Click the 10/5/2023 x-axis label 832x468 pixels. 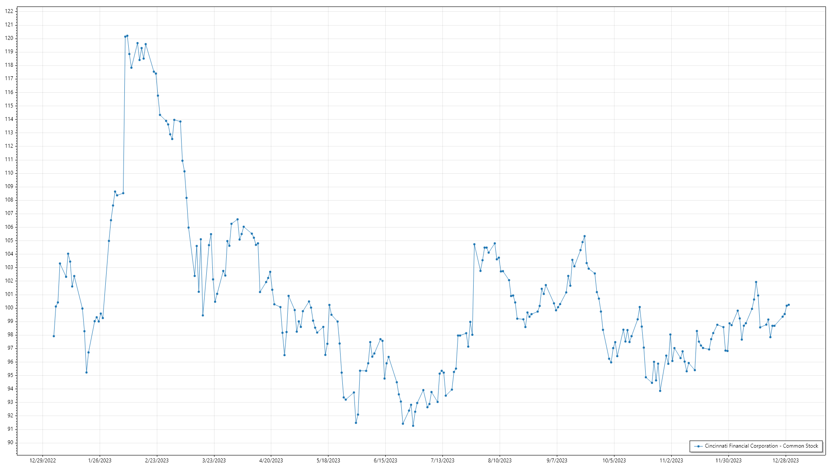point(614,461)
